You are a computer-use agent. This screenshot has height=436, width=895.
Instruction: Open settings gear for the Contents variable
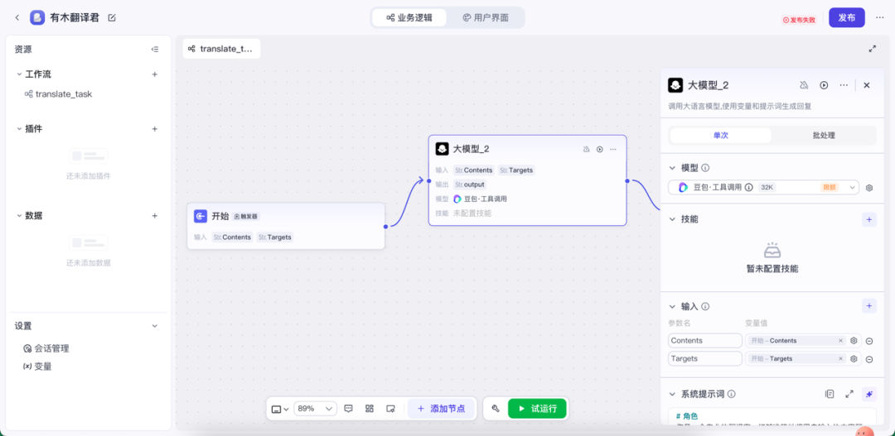[854, 341]
